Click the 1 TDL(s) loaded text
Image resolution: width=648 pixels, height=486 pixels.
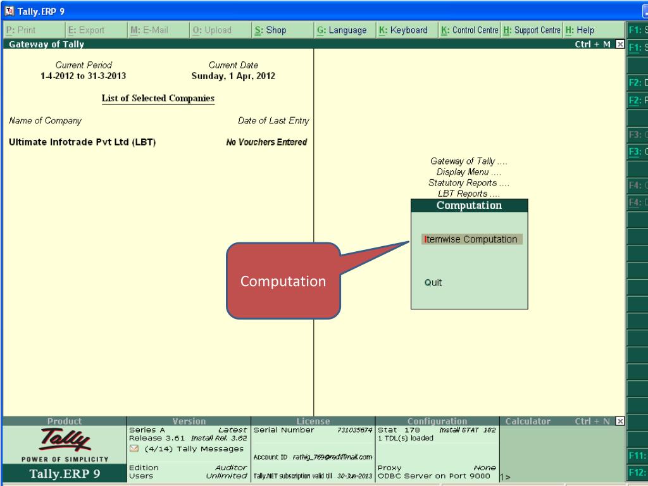pos(406,438)
